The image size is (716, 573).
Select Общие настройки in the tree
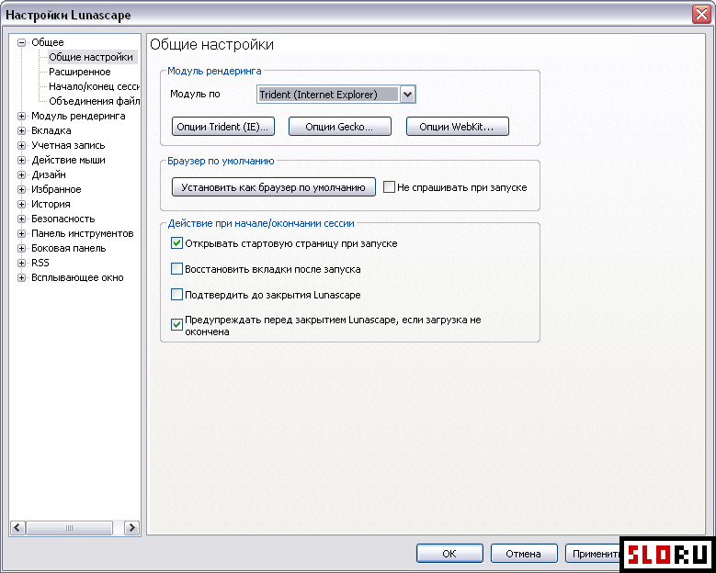[91, 57]
